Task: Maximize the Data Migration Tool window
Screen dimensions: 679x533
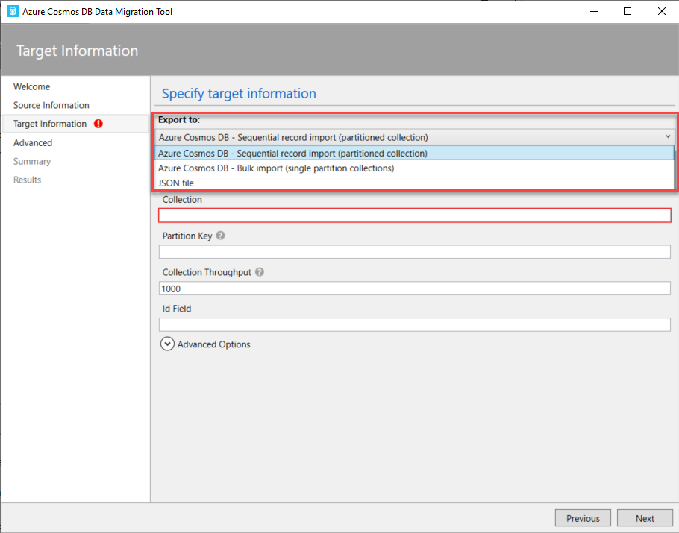Action: tap(628, 11)
